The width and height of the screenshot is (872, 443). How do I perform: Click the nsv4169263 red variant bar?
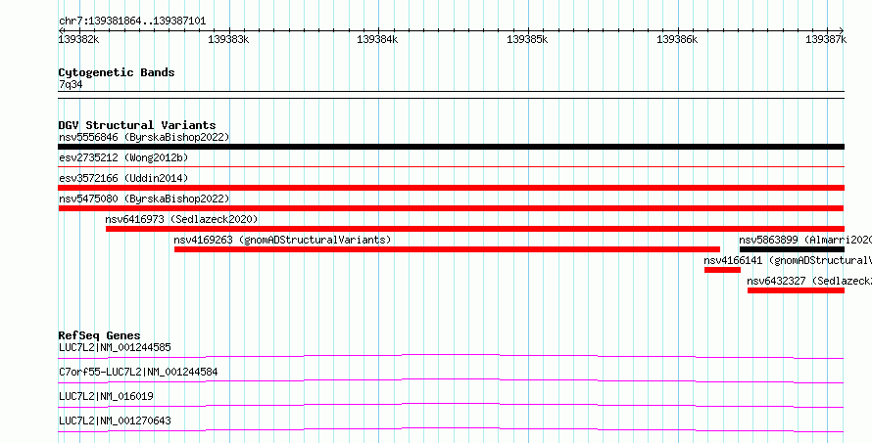point(447,249)
